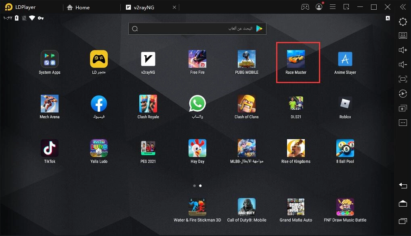This screenshot has height=236, width=411.
Task: Go to Android home screen button
Action: [403, 203]
